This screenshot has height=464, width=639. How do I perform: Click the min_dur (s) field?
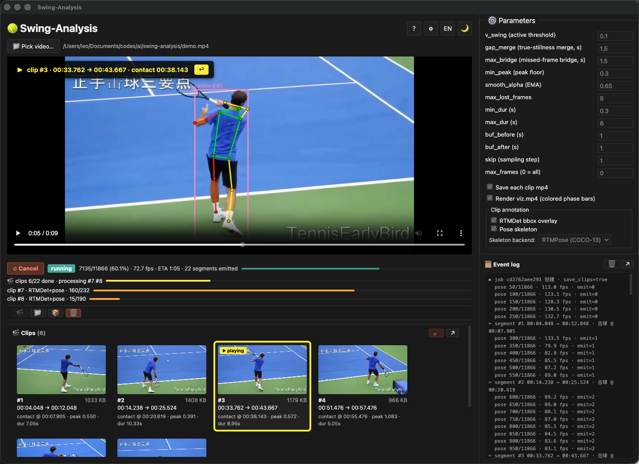tap(615, 111)
